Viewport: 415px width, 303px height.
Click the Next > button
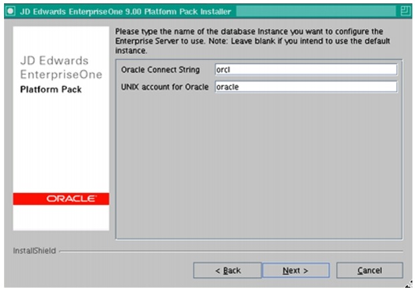tap(295, 270)
